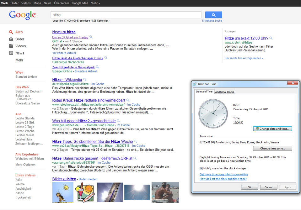Preview magnifier next to Bahnstrecke gesperrt result
This screenshot has height=210, width=301.
click(135, 158)
